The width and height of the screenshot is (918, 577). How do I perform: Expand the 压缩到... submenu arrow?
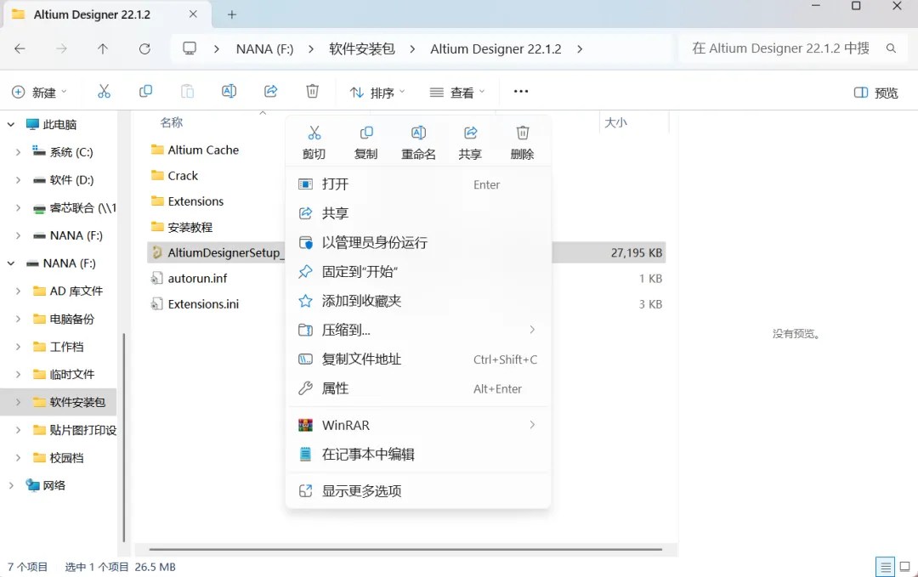coord(532,330)
